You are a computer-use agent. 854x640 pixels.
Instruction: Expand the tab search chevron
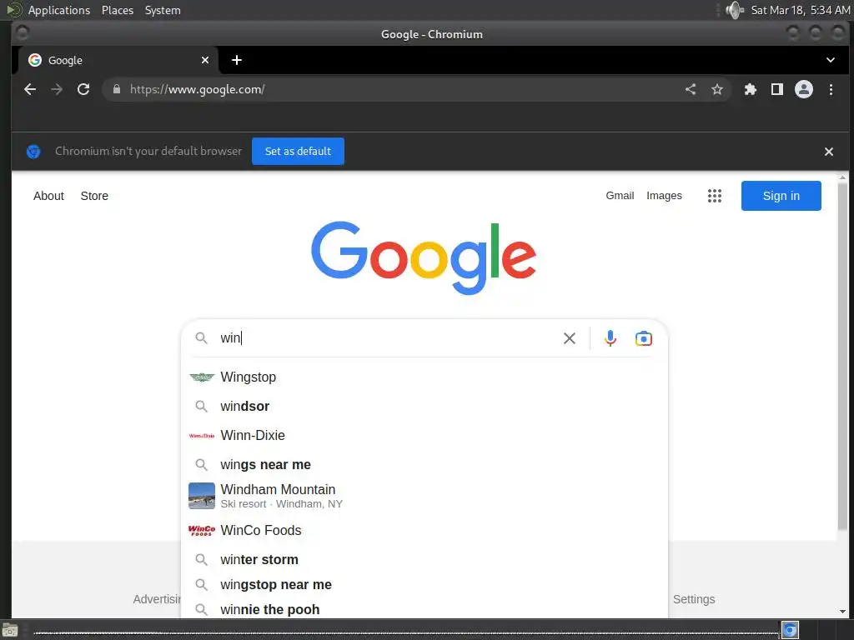830,60
